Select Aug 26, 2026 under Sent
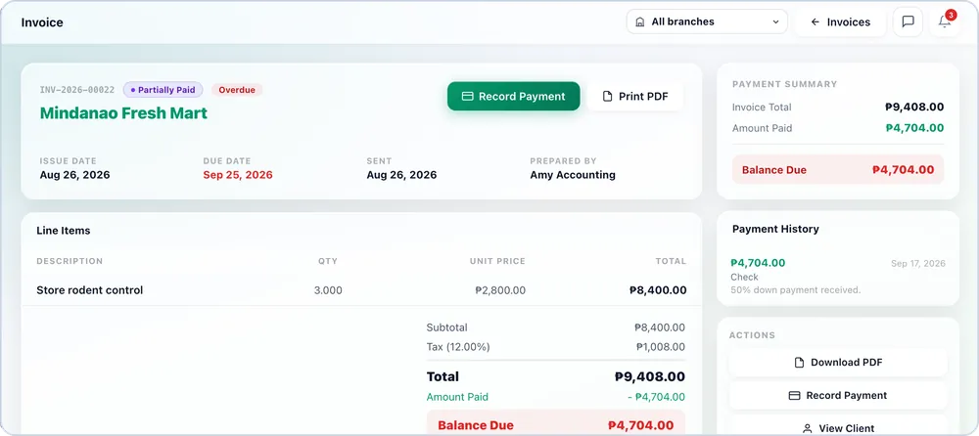Screen dimensions: 979x436 coord(401,175)
